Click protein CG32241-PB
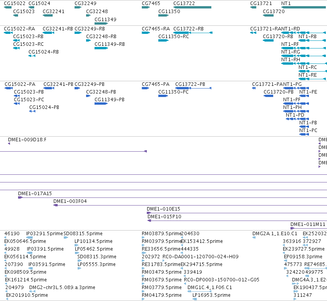 point(58,84)
